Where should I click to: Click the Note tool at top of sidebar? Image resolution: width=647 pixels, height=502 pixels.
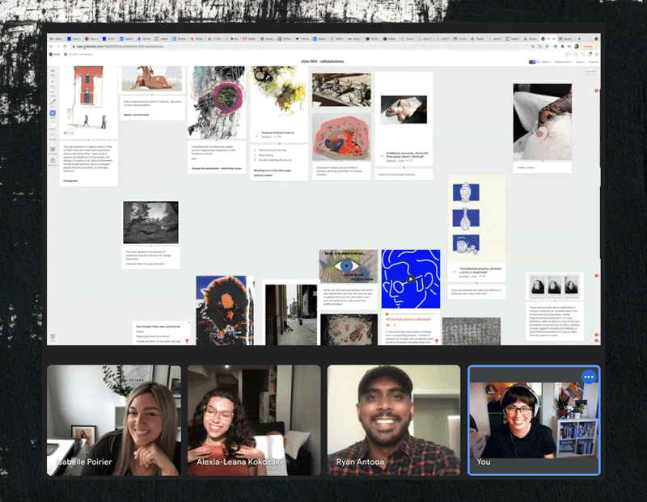coord(53,71)
